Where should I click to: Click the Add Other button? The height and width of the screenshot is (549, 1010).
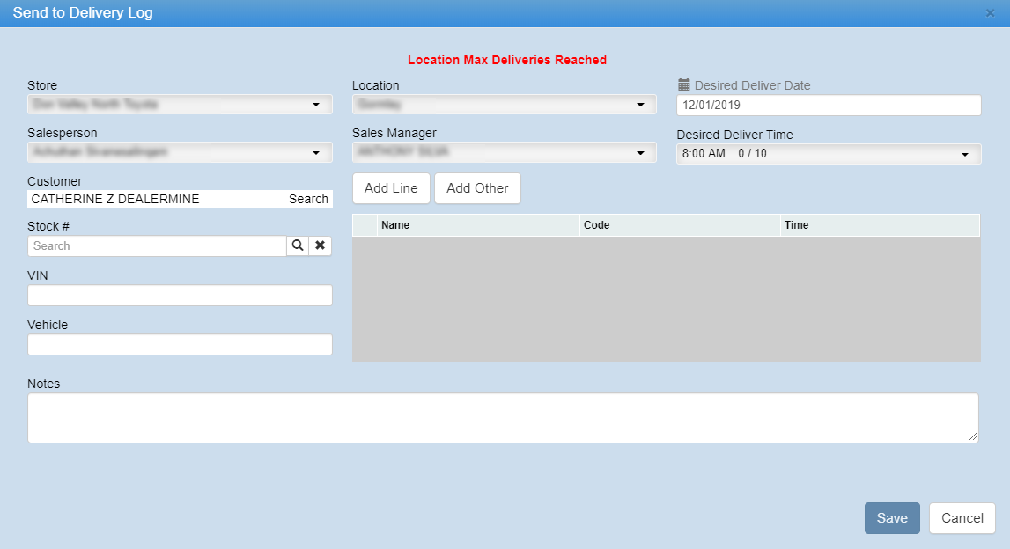(477, 188)
